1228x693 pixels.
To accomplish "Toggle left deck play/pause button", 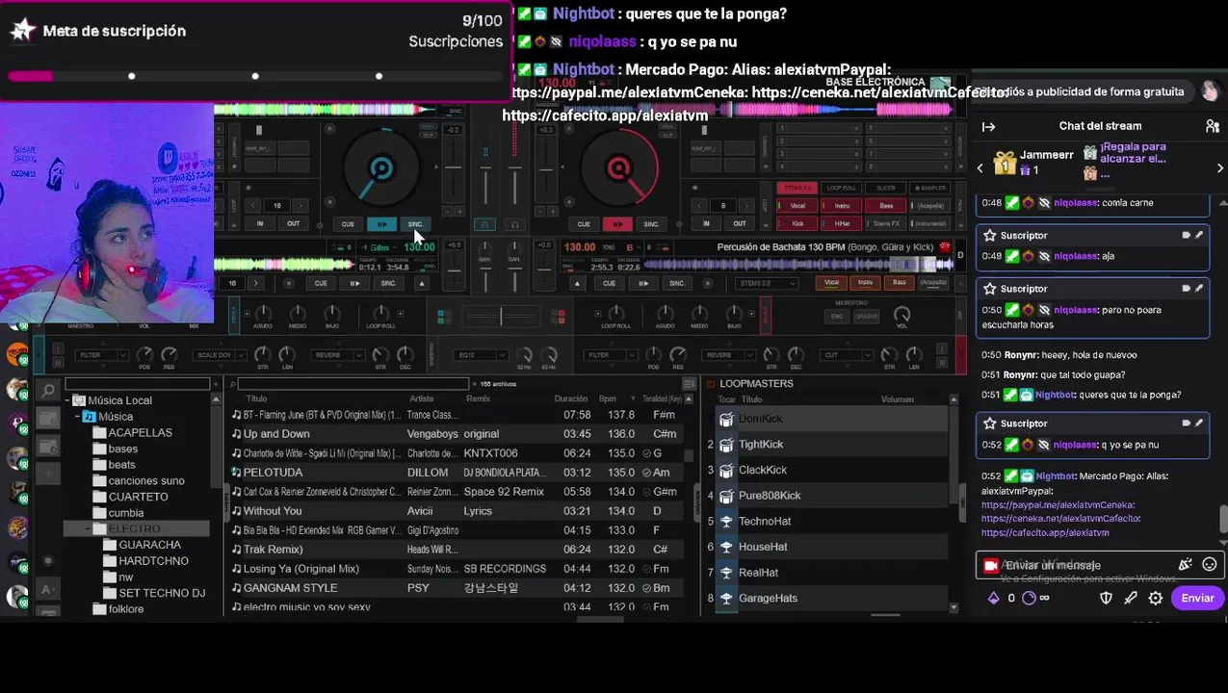I will (381, 224).
